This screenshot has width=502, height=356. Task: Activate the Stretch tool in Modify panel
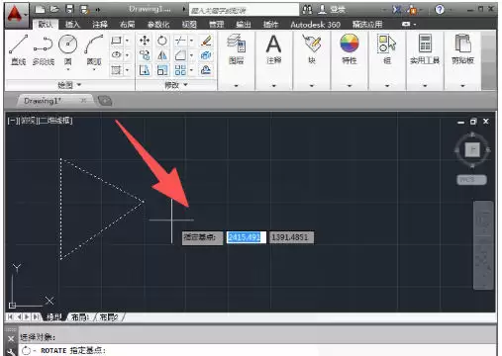point(145,70)
